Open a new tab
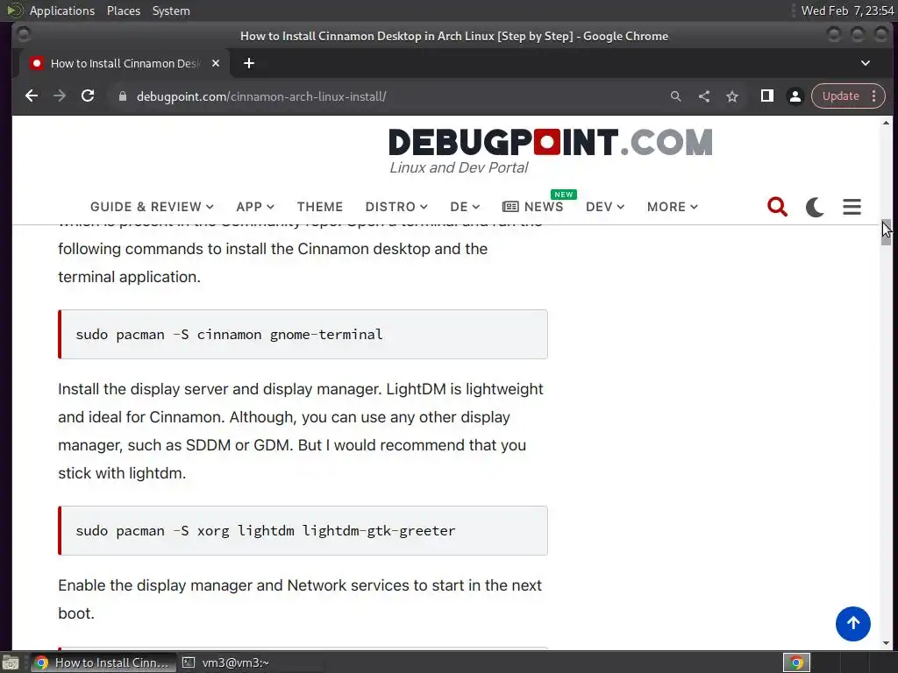This screenshot has width=898, height=673. point(248,63)
